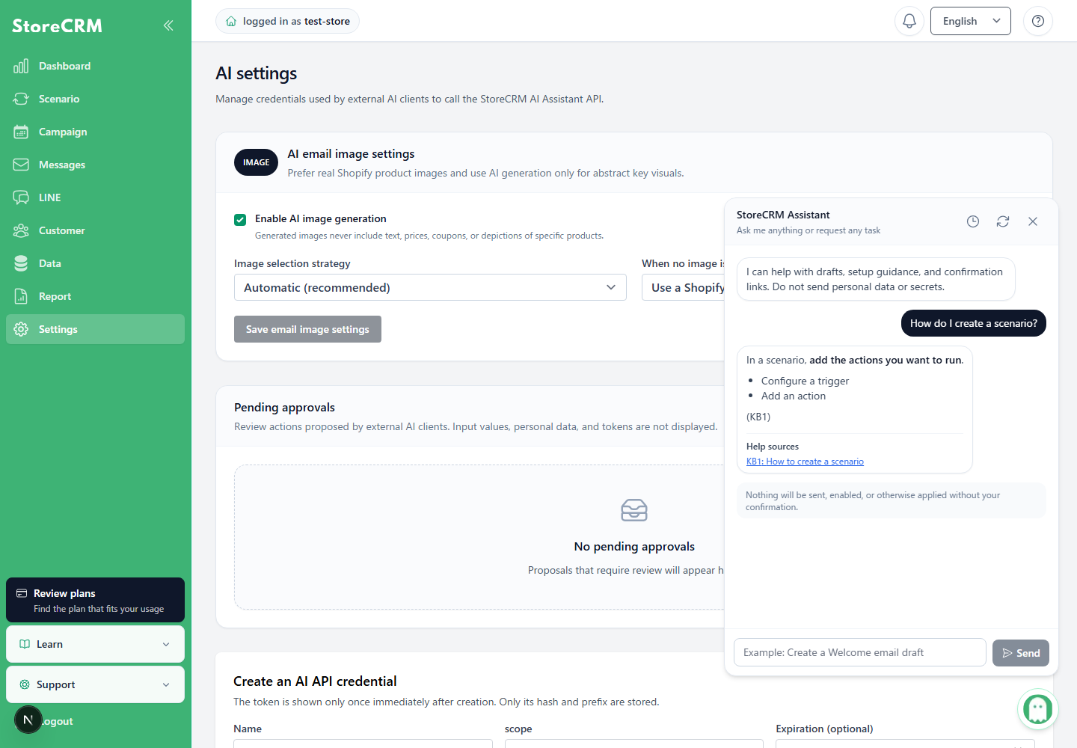Click the N user avatar
The width and height of the screenshot is (1077, 748).
28,720
